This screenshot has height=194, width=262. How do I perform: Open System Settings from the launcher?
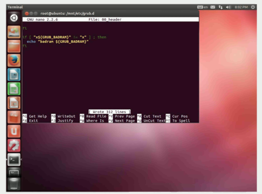click(14, 146)
